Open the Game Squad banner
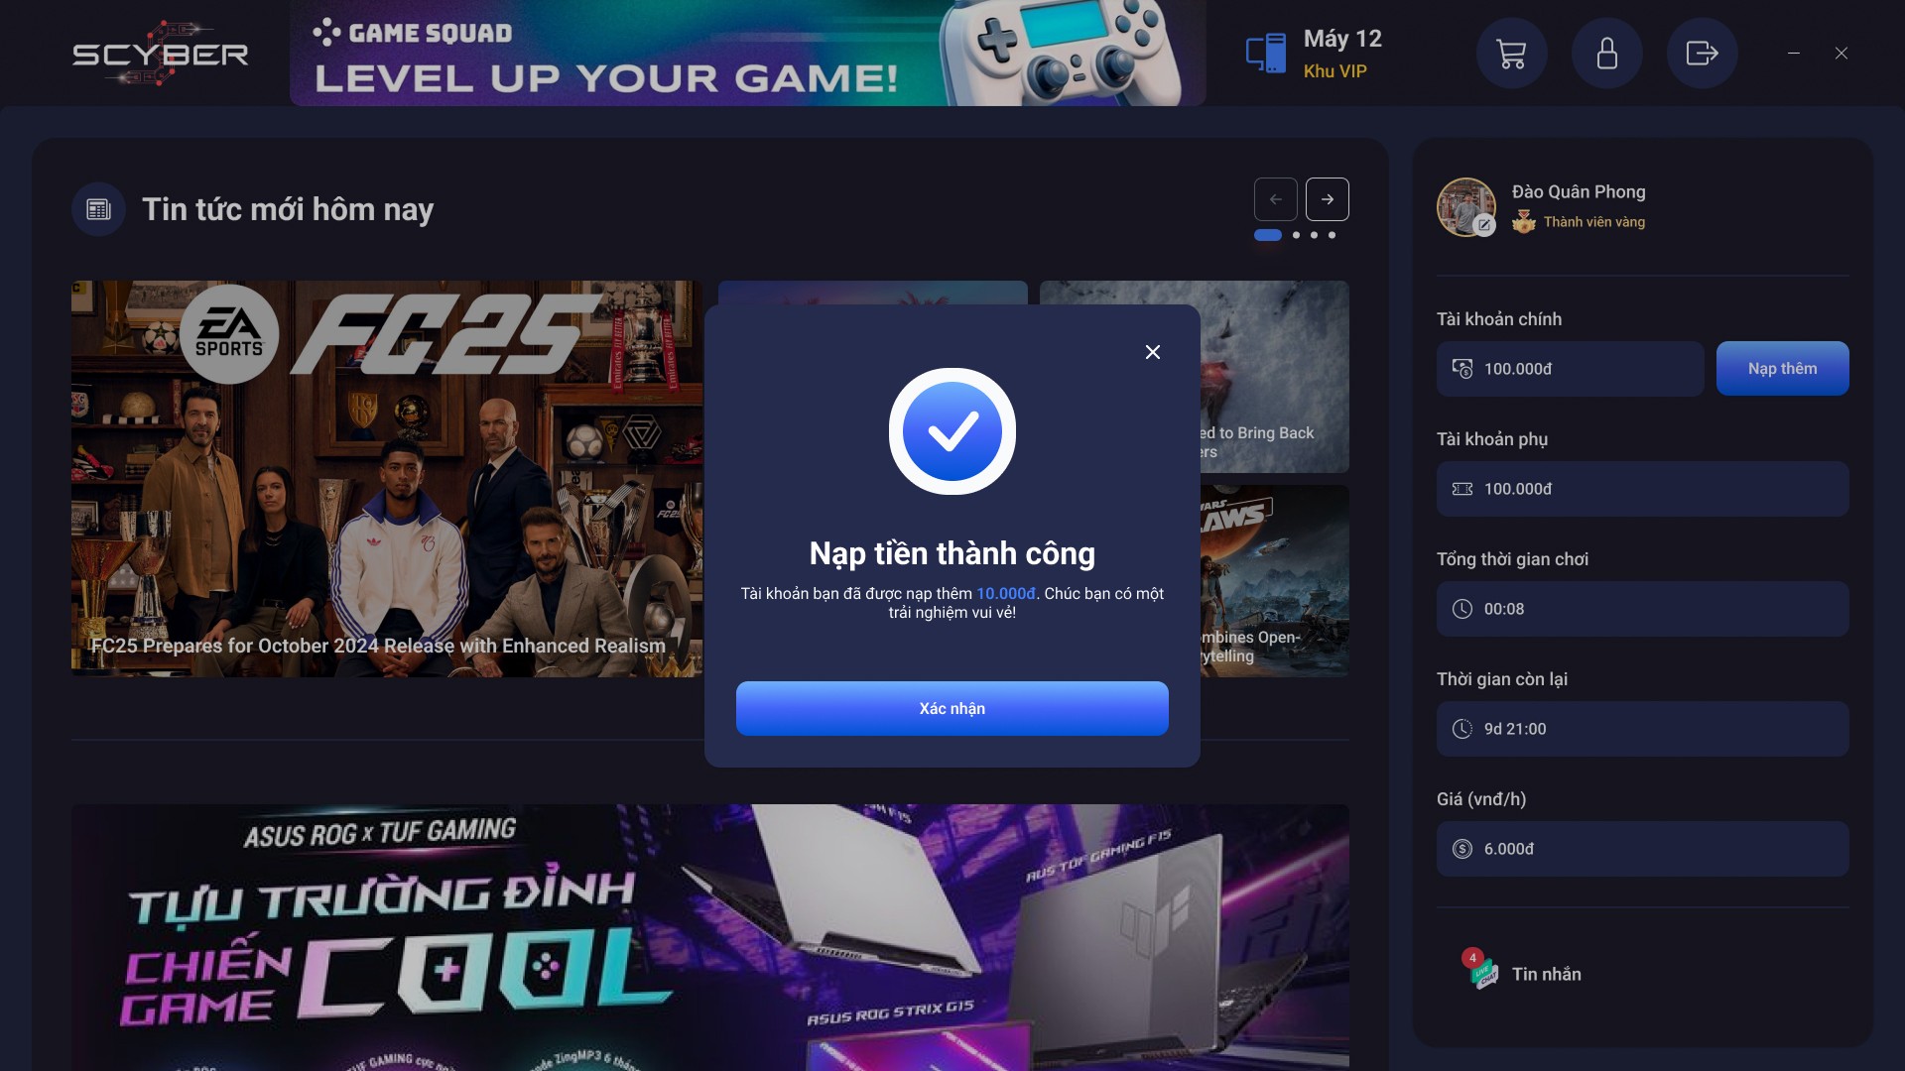 click(747, 54)
